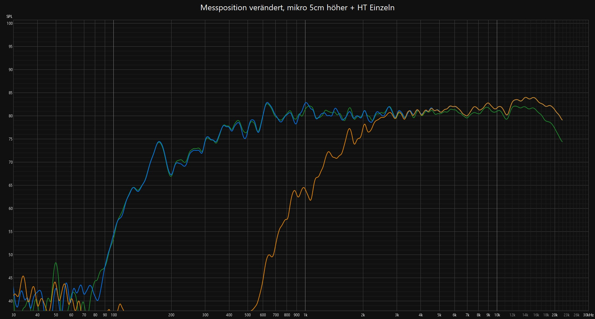The width and height of the screenshot is (595, 319).
Task: Click the graph title about Messposition verändert
Action: point(297,8)
